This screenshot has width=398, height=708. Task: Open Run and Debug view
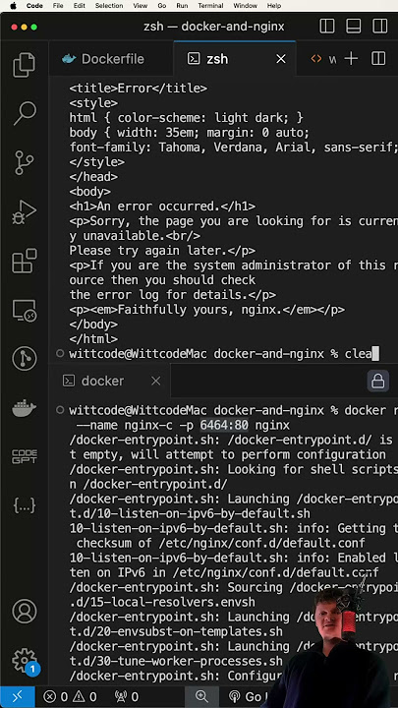pyautogui.click(x=25, y=211)
